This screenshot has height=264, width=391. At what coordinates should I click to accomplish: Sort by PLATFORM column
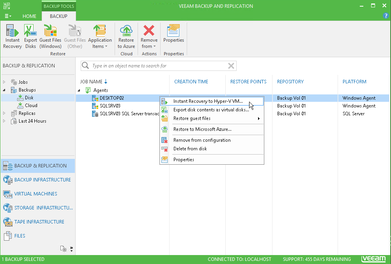[x=354, y=81]
